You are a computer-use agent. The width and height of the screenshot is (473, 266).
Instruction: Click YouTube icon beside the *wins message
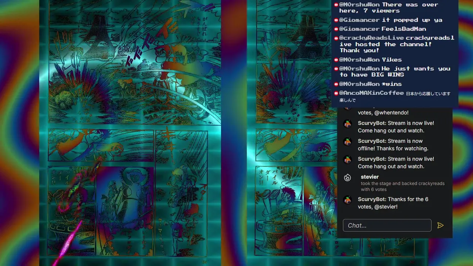click(336, 84)
